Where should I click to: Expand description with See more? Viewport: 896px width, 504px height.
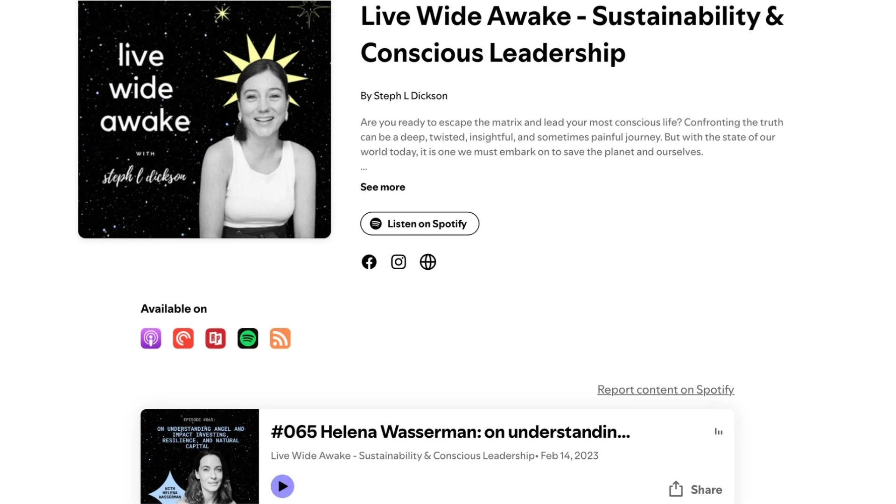click(x=383, y=187)
